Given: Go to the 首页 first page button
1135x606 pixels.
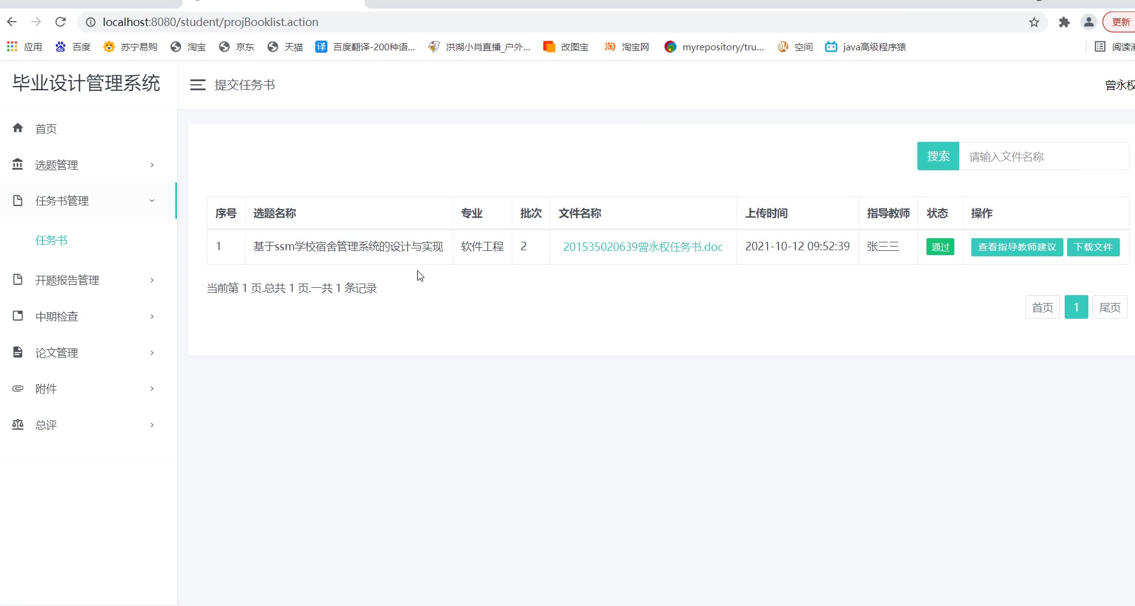Looking at the screenshot, I should point(1042,307).
